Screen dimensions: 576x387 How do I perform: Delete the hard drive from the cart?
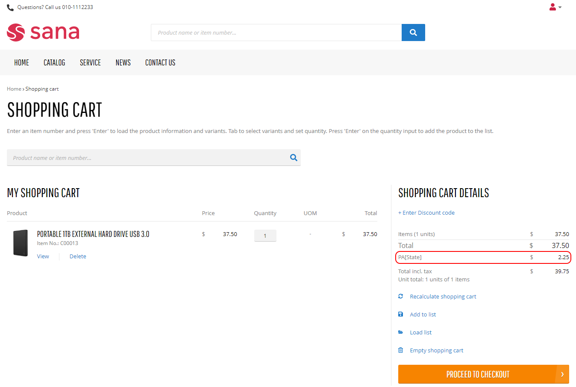(x=78, y=256)
